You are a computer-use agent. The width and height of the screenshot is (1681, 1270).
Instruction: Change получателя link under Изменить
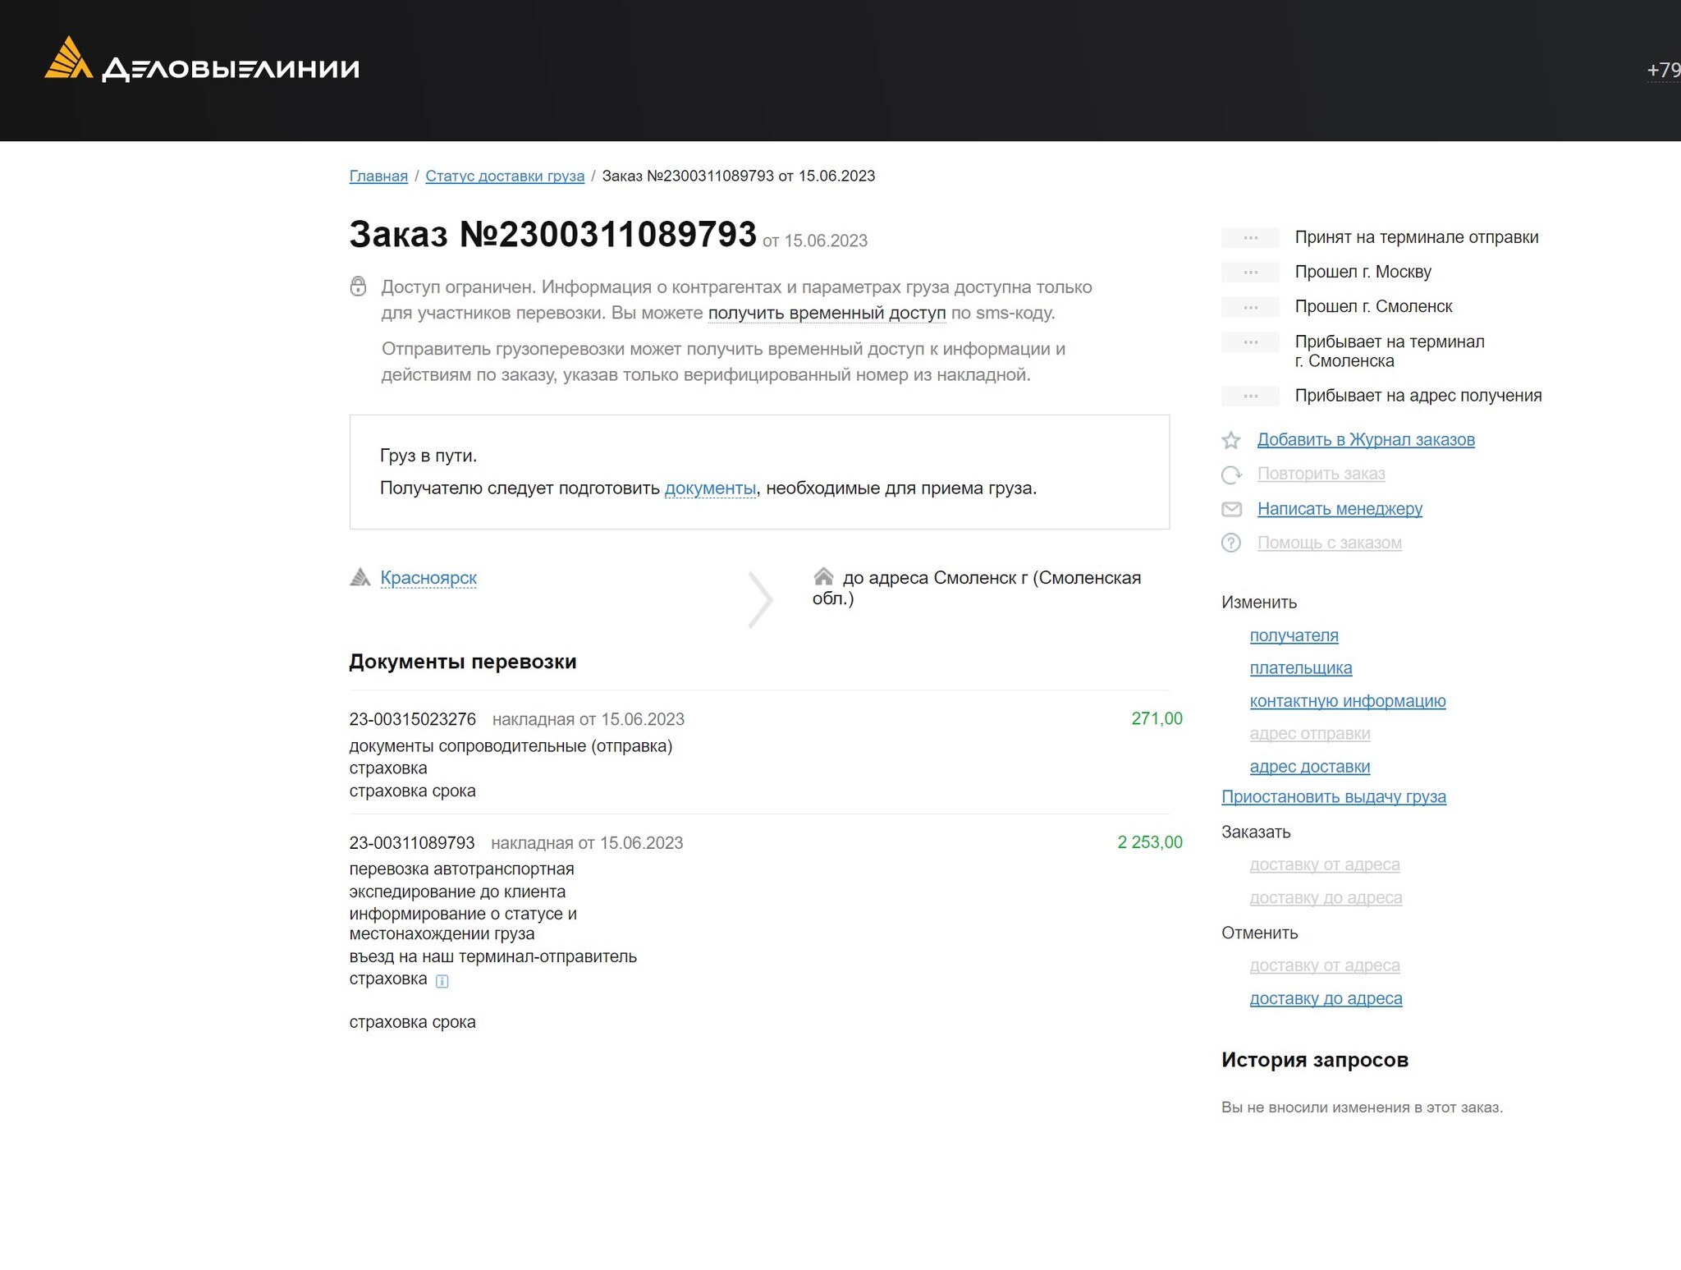click(1294, 635)
